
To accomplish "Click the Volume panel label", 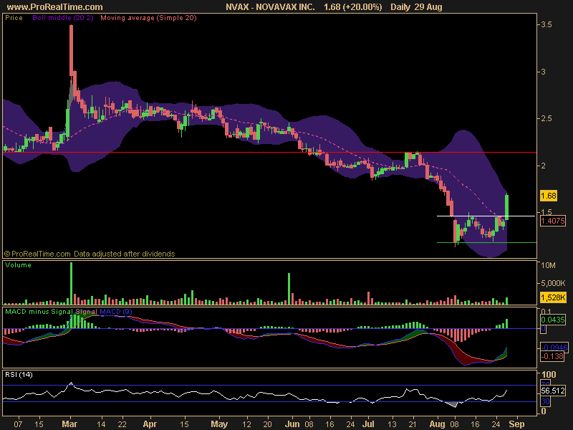I will (x=19, y=265).
